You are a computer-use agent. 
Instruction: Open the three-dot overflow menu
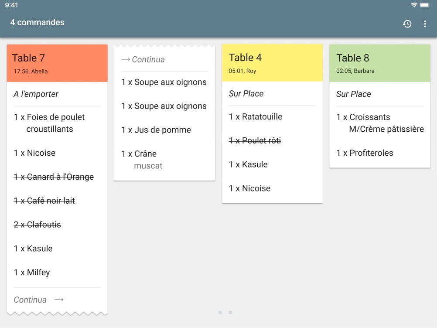point(425,24)
